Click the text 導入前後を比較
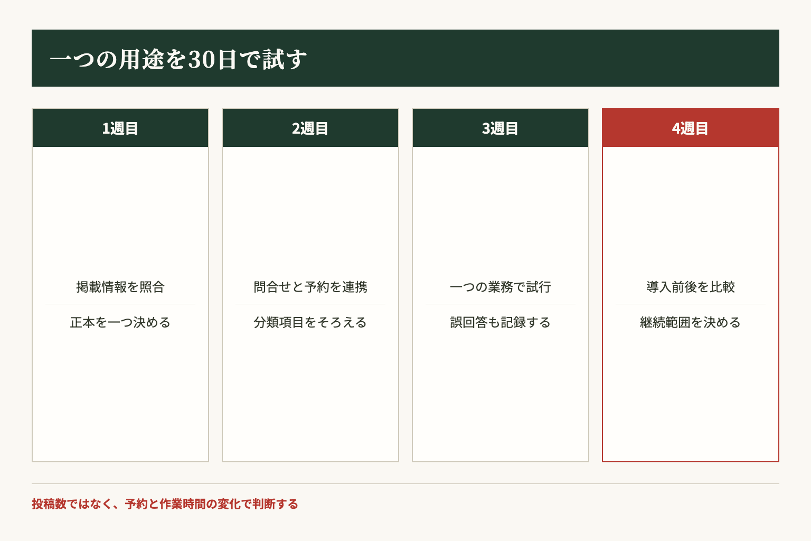 [x=691, y=287]
